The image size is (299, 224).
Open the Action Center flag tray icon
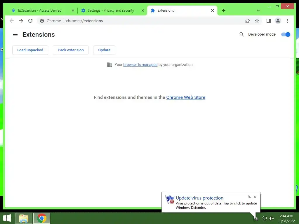(256, 218)
